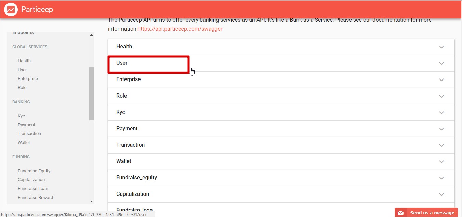The height and width of the screenshot is (217, 462).
Task: Go to Enterprise in sidebar
Action: (28, 78)
